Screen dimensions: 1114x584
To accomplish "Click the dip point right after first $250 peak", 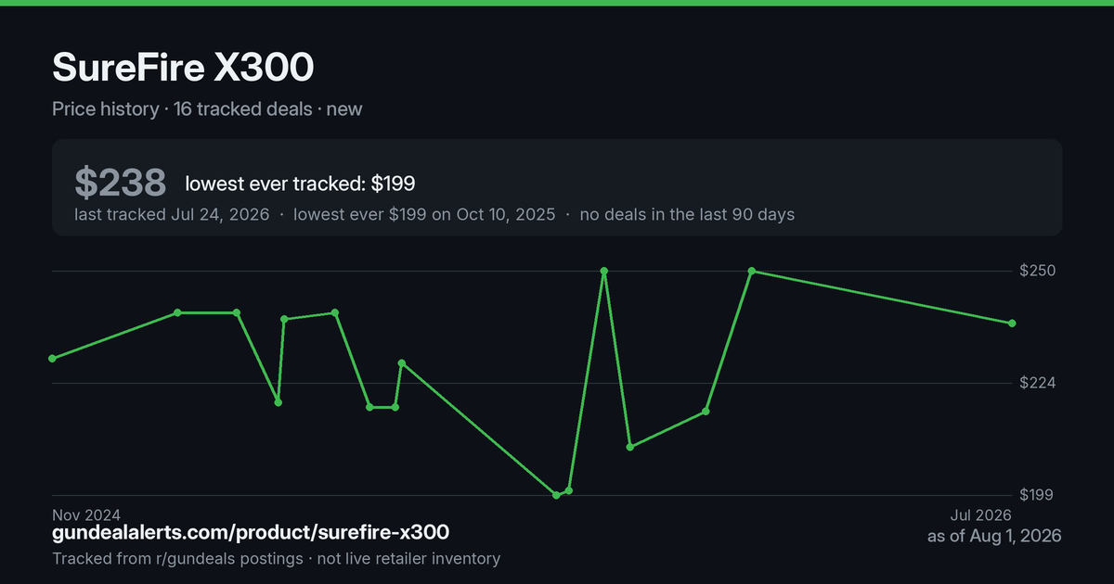I will (630, 447).
